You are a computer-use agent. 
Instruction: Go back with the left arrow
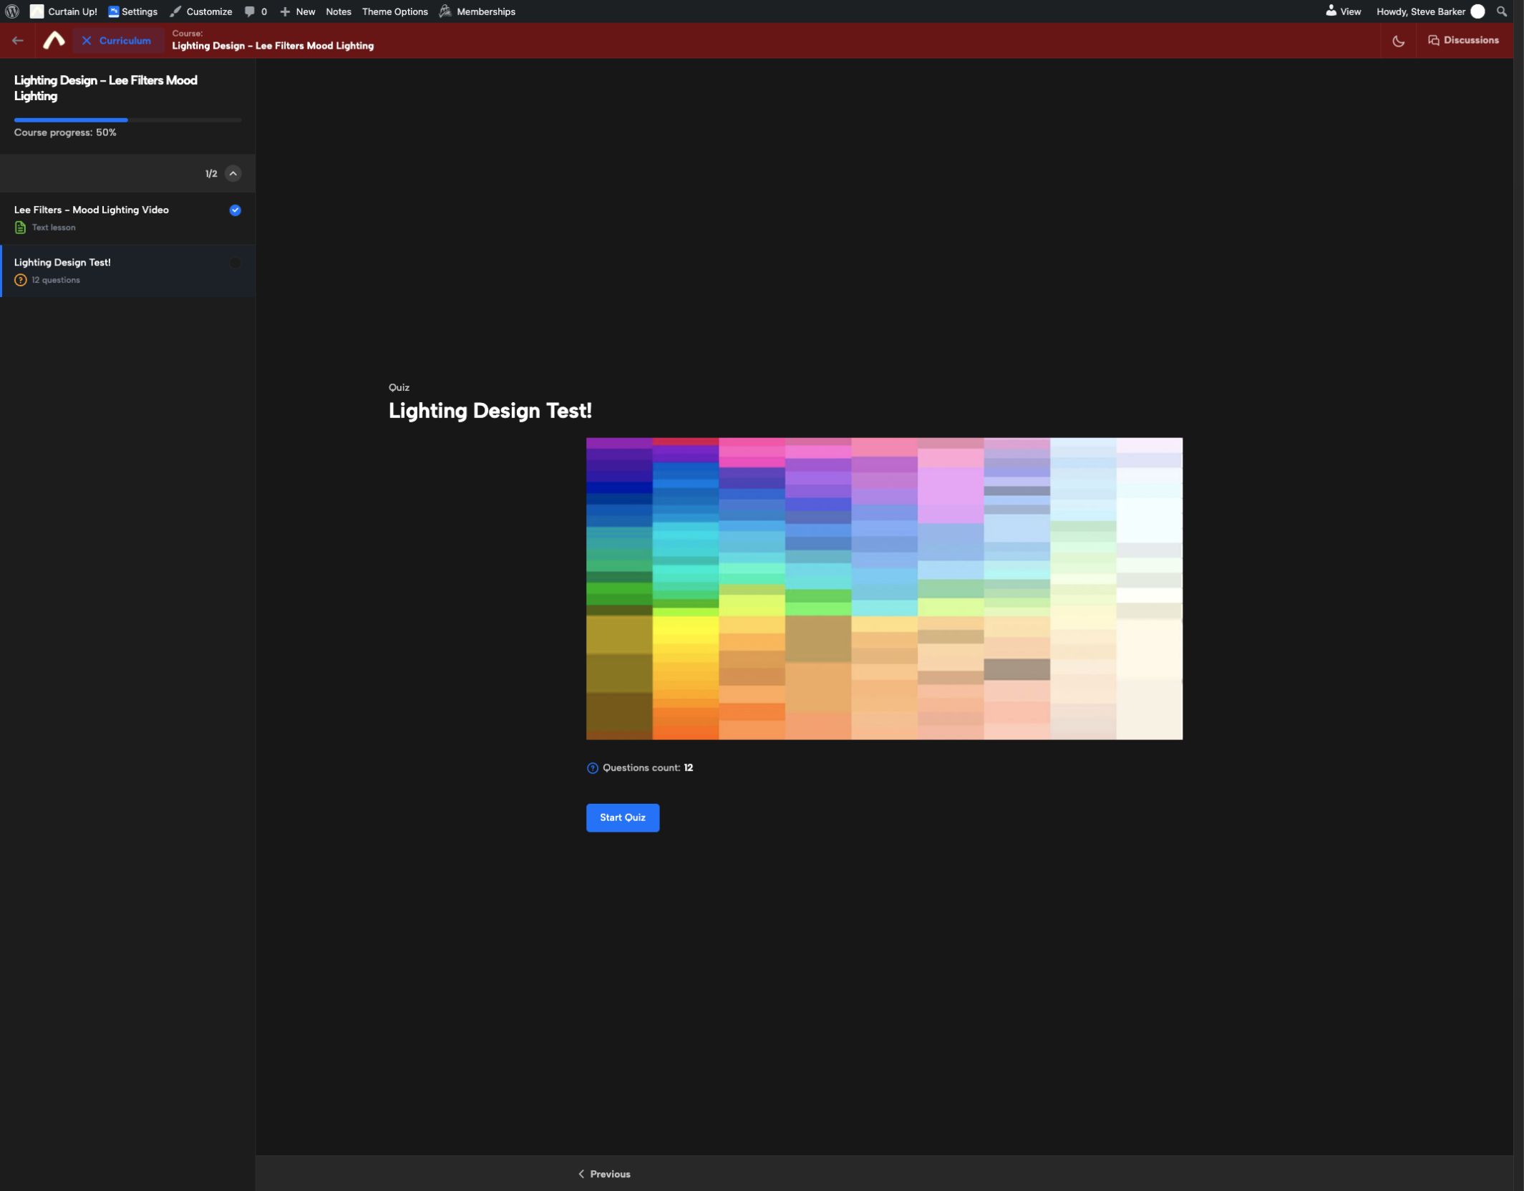point(18,41)
